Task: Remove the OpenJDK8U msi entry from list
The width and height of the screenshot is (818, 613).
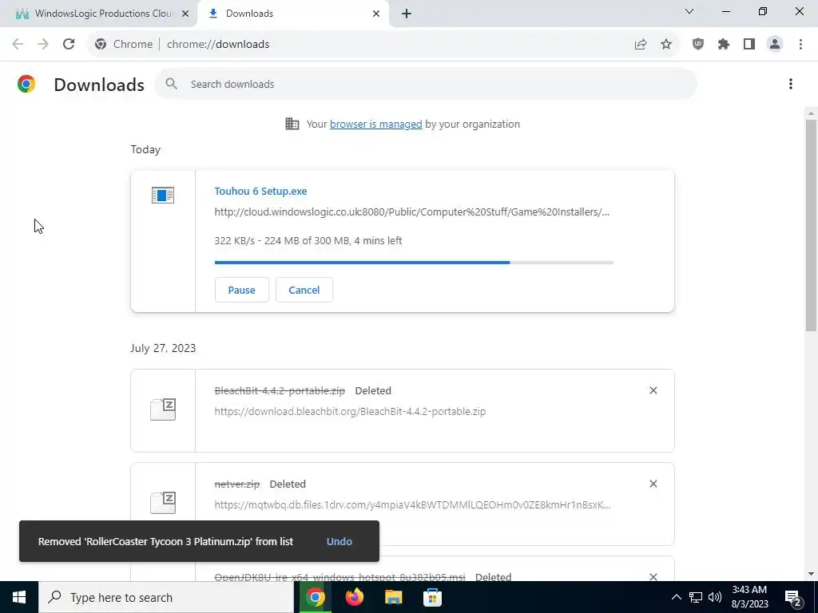Action: click(653, 576)
